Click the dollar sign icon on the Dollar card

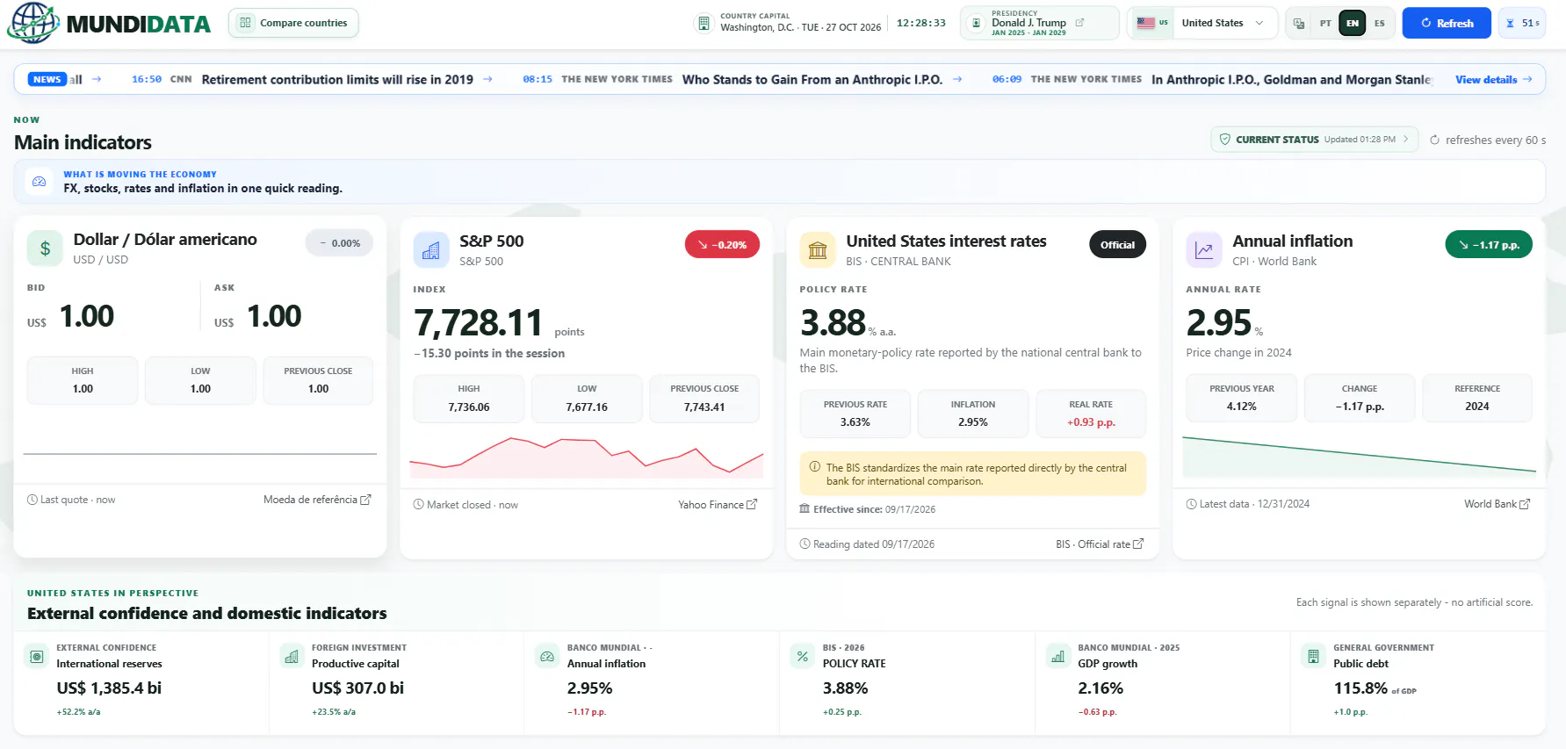(45, 248)
